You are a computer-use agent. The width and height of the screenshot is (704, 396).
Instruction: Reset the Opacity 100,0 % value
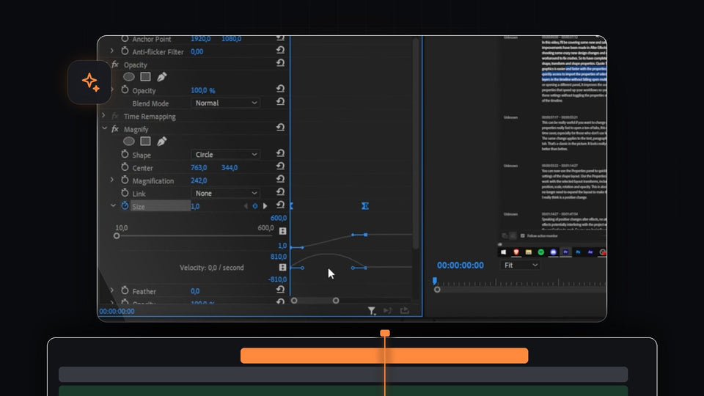[280, 89]
